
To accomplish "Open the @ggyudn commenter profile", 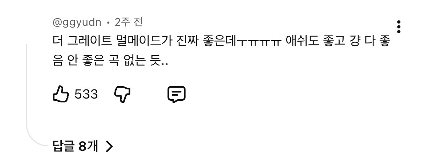I will [77, 22].
